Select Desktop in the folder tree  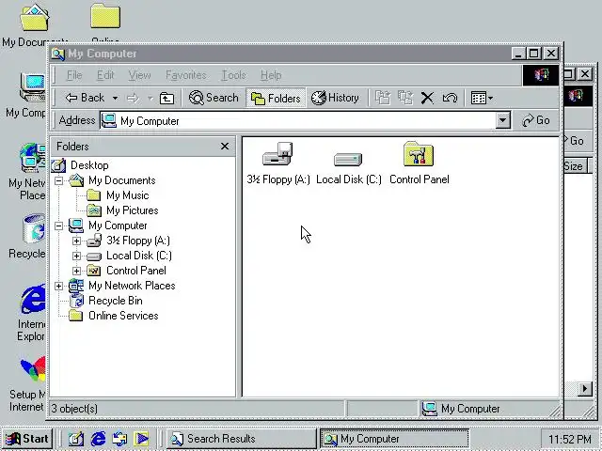[89, 165]
